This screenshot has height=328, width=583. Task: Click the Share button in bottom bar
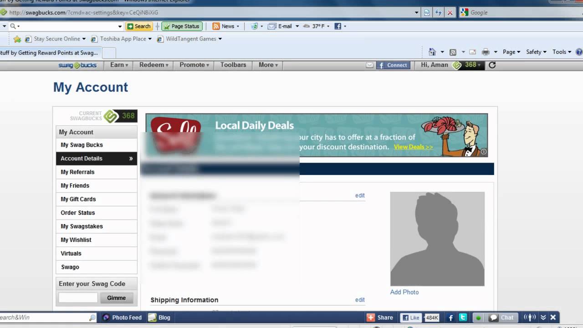pos(380,318)
